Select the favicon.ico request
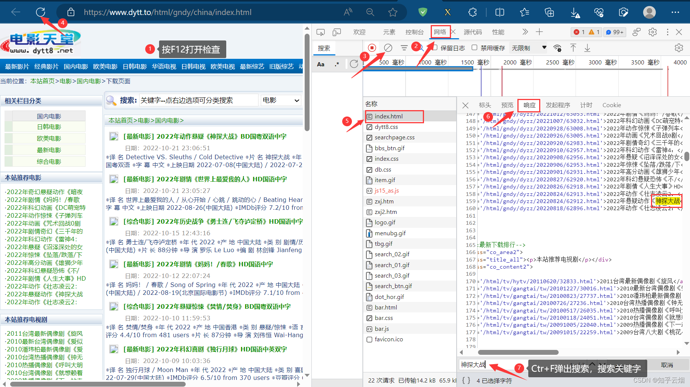This screenshot has width=690, height=387. pyautogui.click(x=409, y=339)
